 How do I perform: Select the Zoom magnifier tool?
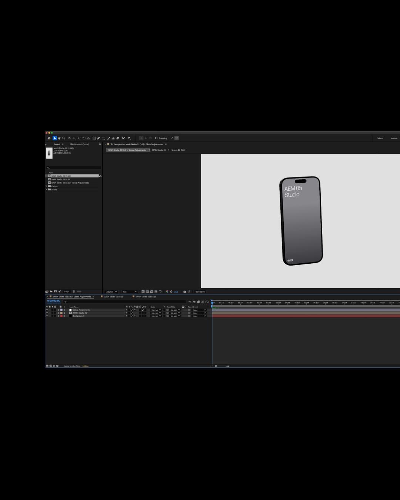click(64, 138)
